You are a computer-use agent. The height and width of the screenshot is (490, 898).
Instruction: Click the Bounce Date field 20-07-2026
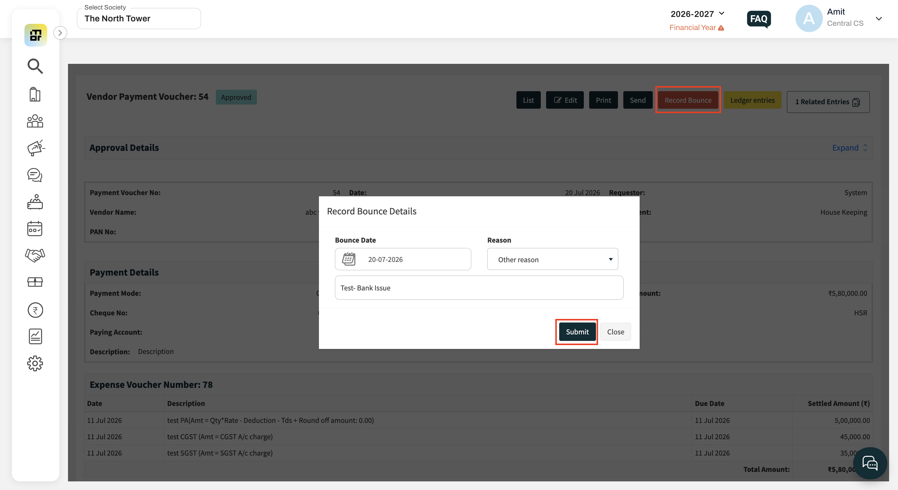point(403,259)
